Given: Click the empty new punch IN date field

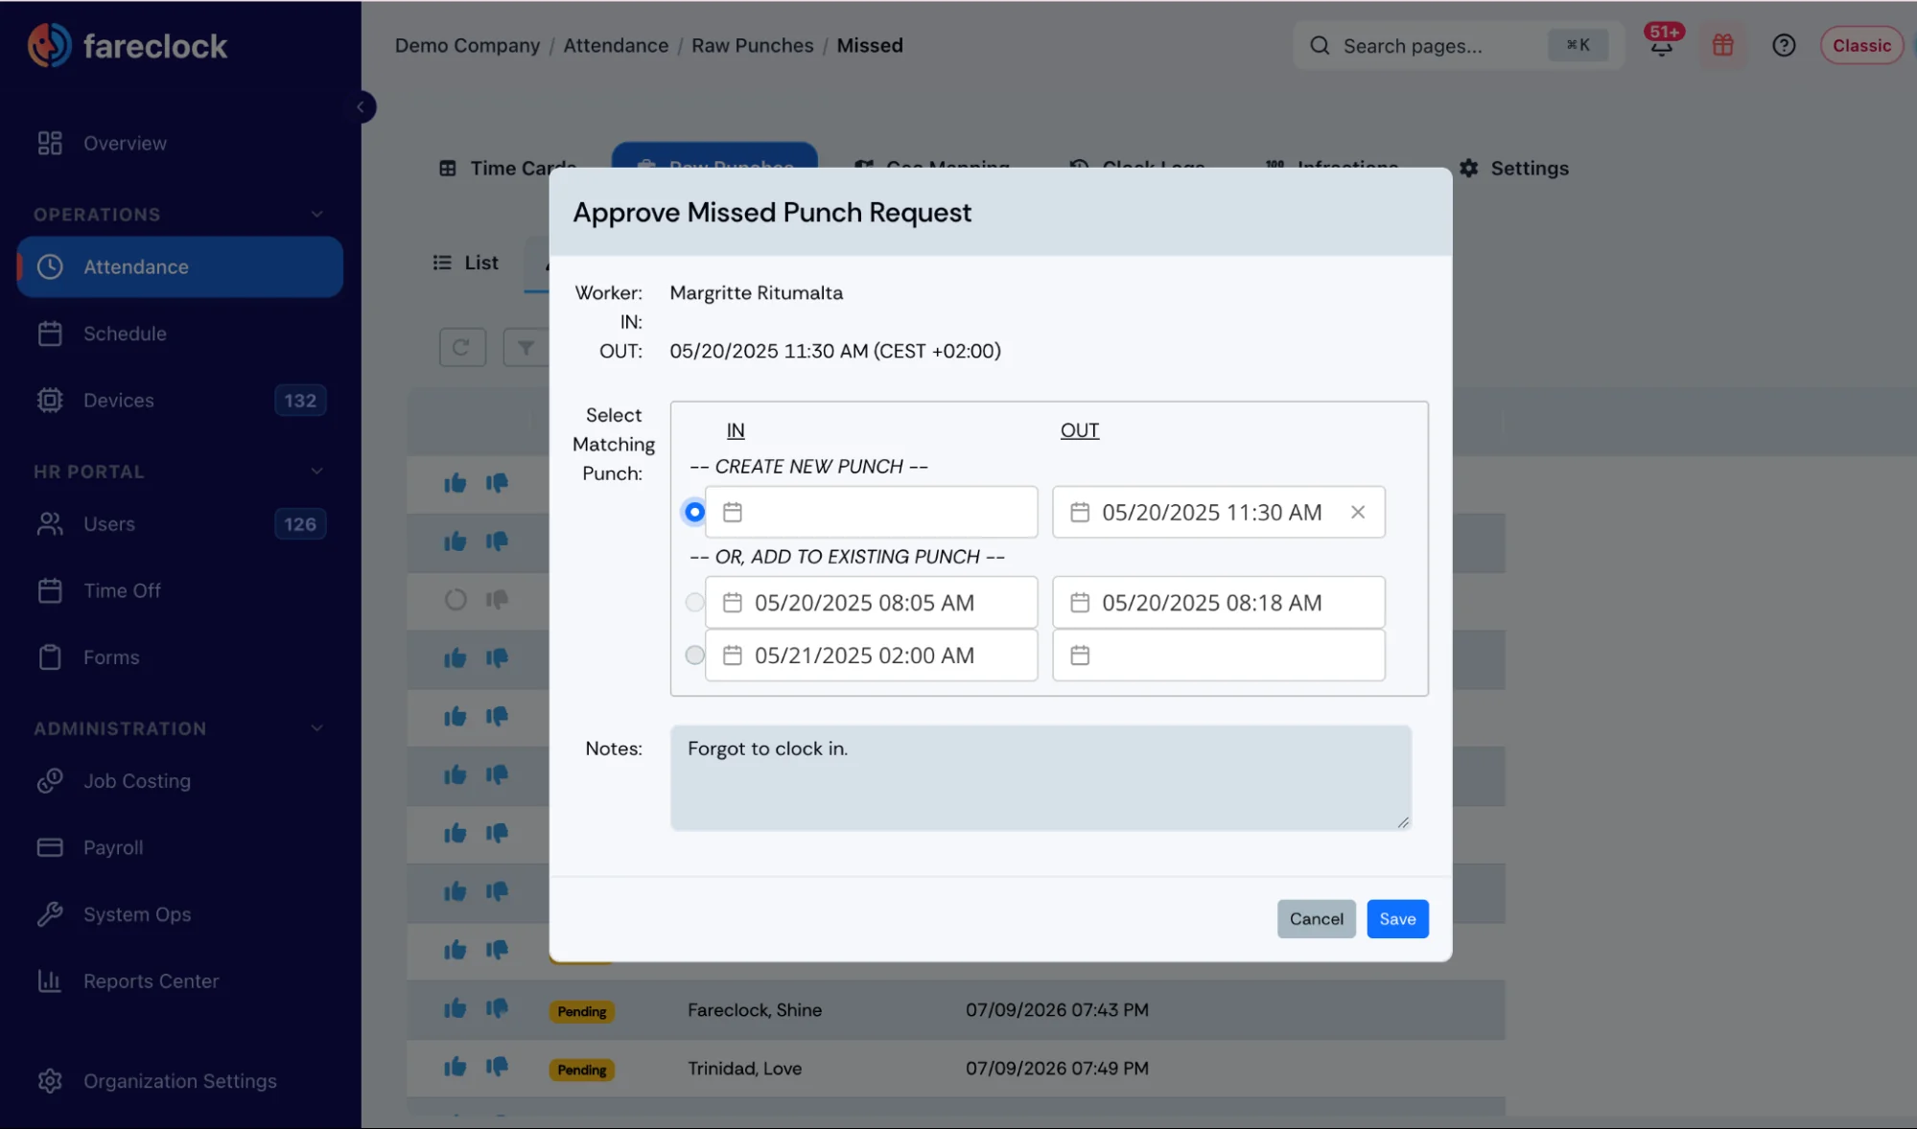Looking at the screenshot, I should click(x=871, y=512).
